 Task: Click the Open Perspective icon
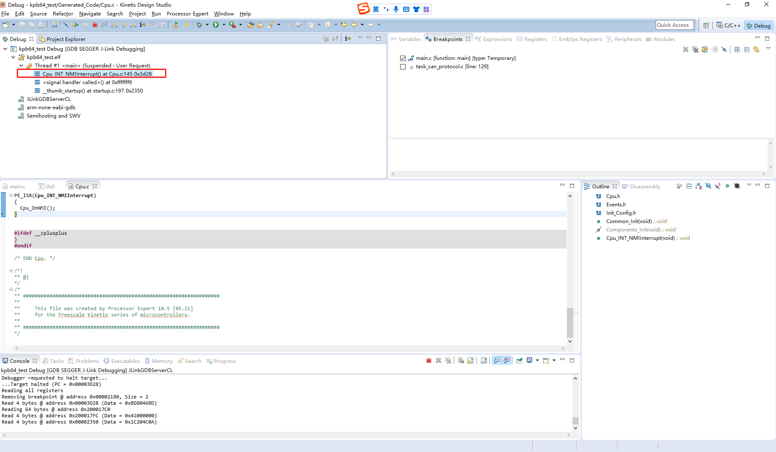(706, 26)
